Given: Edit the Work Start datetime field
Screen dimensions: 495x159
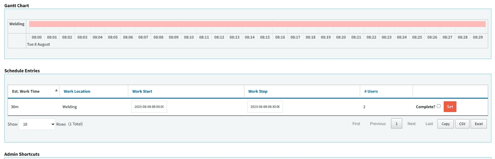Looking at the screenshot, I should (x=149, y=107).
